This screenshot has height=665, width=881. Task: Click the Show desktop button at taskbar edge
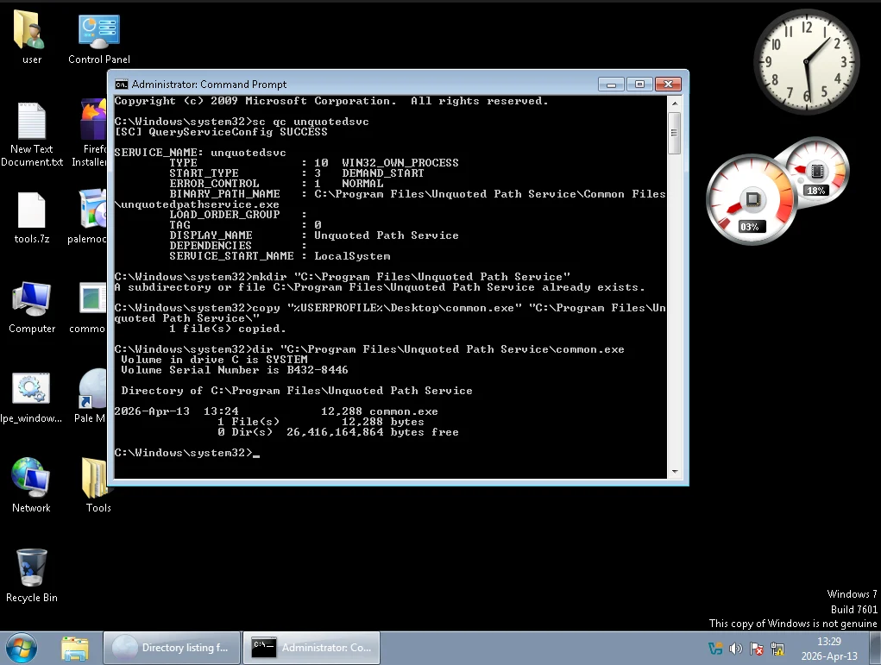click(875, 648)
